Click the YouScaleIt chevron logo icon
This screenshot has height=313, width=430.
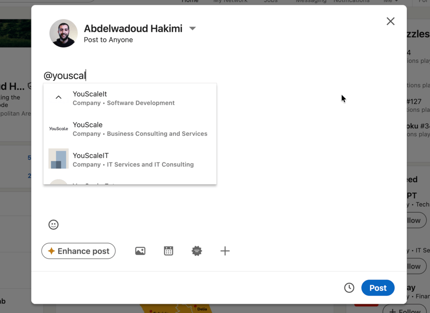tap(58, 98)
